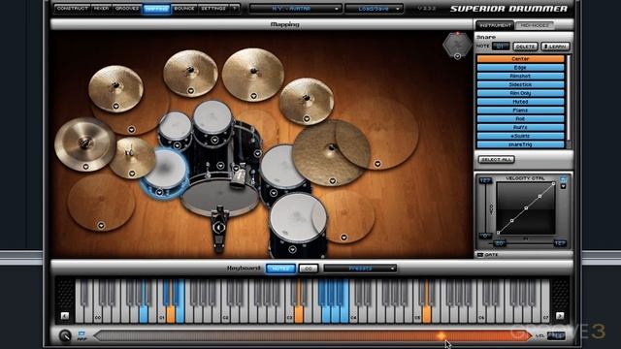This screenshot has width=621, height=349.
Task: Click the orange mapped key near C3
Action: (x=299, y=314)
